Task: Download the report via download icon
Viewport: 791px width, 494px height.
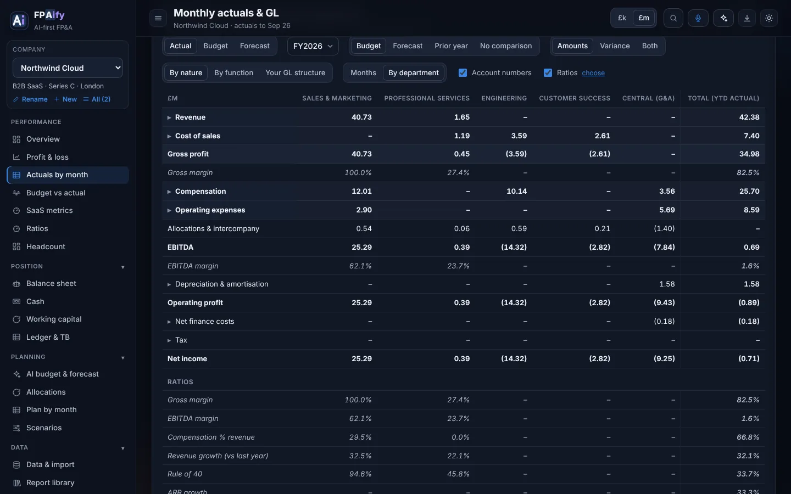Action: coord(747,18)
